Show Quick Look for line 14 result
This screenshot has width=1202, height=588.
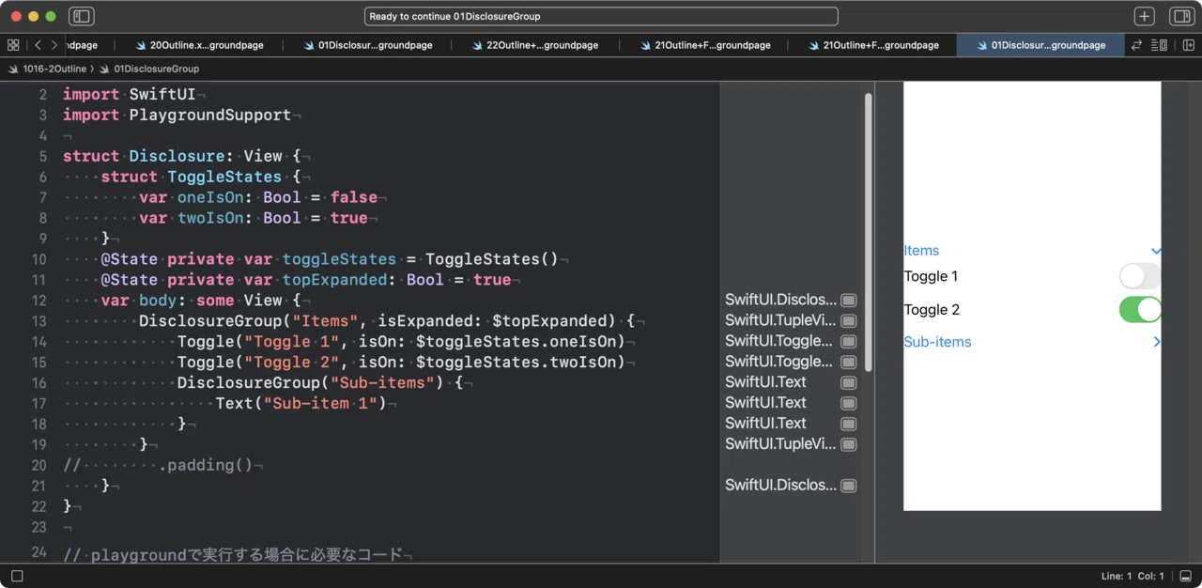[848, 342]
